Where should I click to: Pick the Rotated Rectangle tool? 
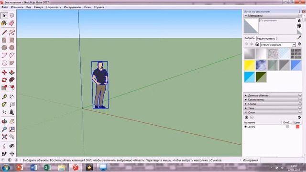pyautogui.click(x=12, y=40)
